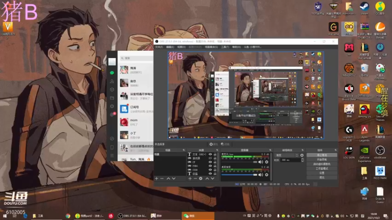Open WeChat contacts icon in sidebar

(x=112, y=81)
